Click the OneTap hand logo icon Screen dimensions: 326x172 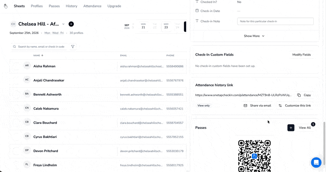pos(6,6)
